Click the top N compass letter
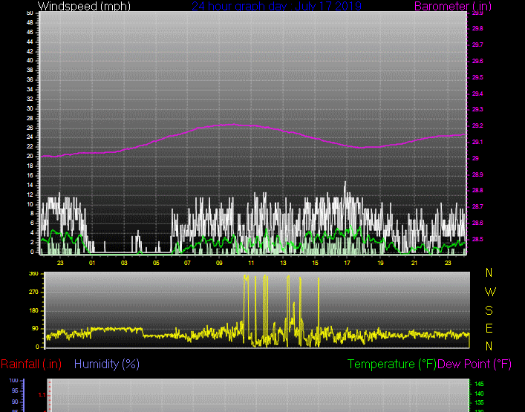The height and width of the screenshot is (412, 525). pyautogui.click(x=489, y=273)
